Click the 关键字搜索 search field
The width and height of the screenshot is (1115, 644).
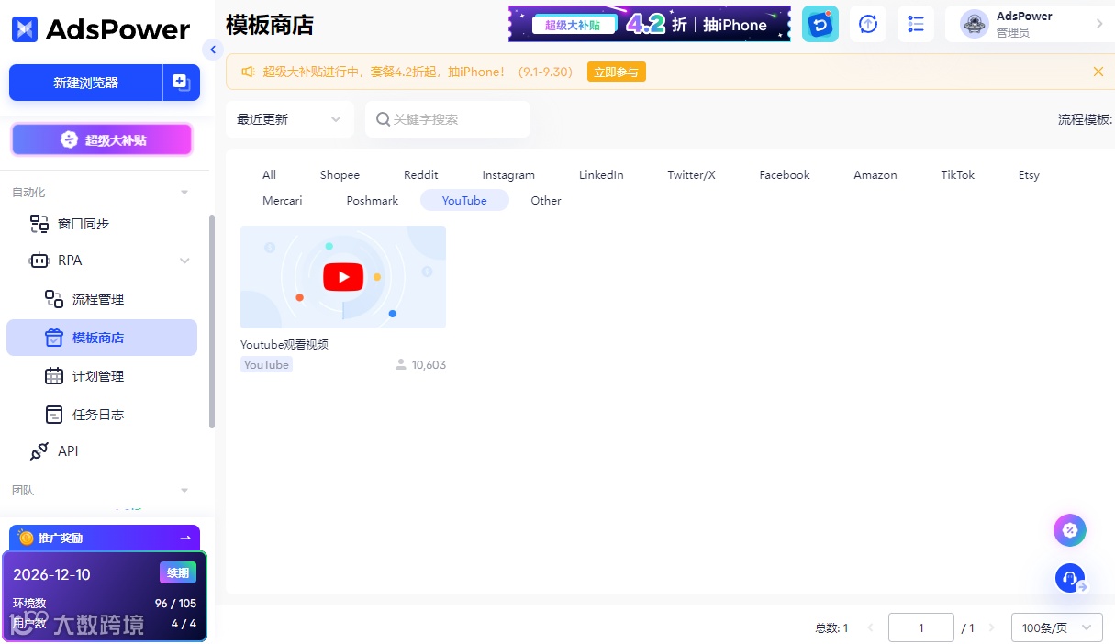click(x=448, y=119)
